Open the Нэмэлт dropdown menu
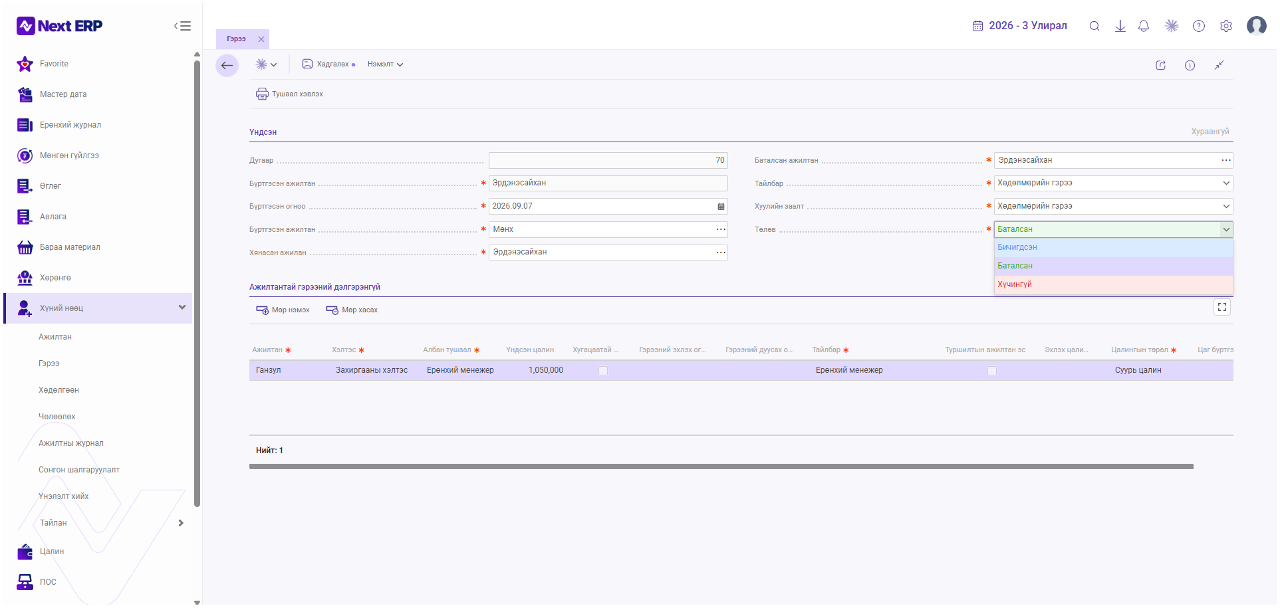Screen dimensions: 1280x608 [385, 64]
